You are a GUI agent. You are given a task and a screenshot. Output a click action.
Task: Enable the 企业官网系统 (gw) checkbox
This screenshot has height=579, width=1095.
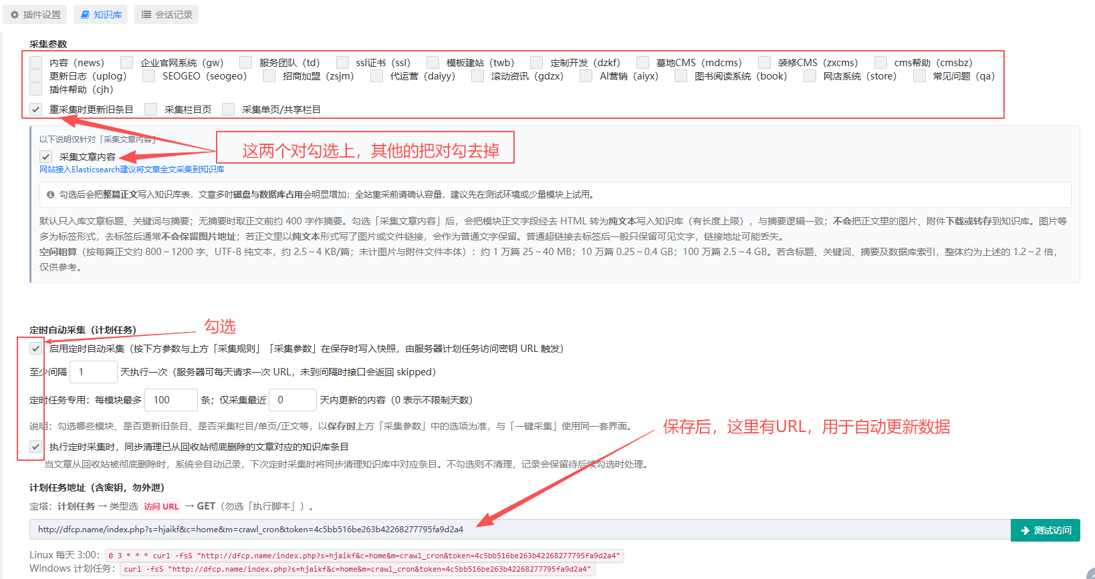tap(127, 62)
